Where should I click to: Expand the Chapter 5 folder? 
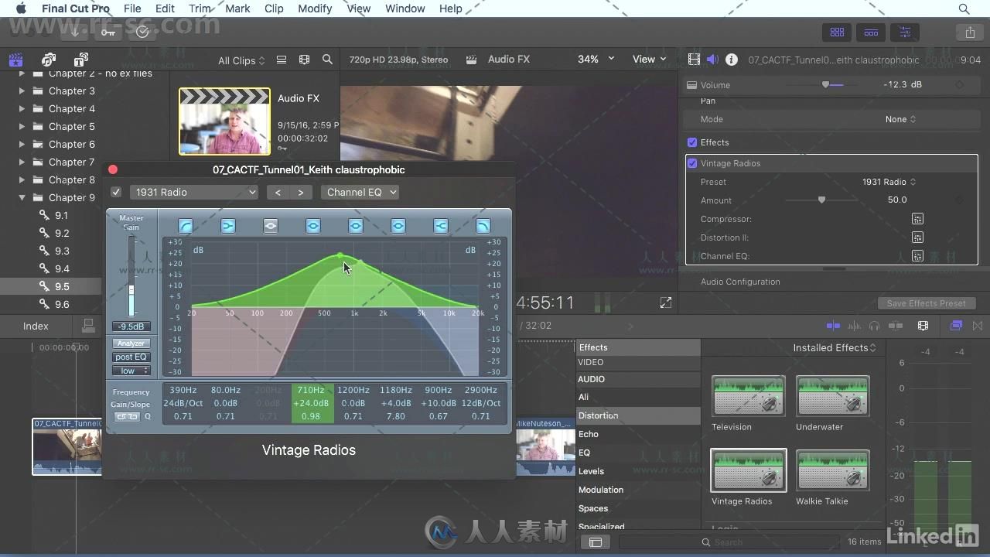(22, 127)
